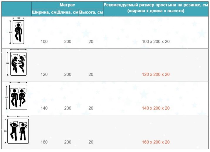Click the Матрас header cell
Image resolution: width=210 pixels, height=152 pixels.
[67, 5]
